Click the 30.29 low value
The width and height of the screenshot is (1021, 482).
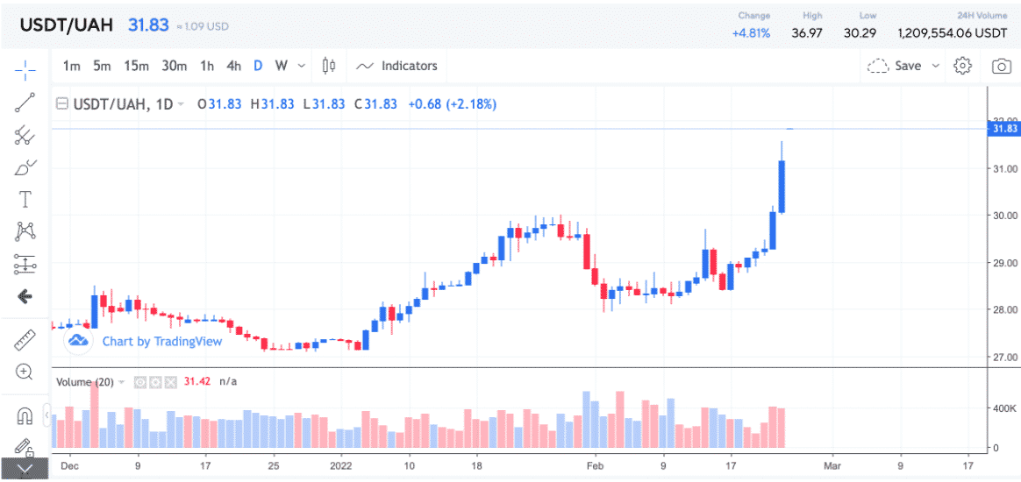860,33
